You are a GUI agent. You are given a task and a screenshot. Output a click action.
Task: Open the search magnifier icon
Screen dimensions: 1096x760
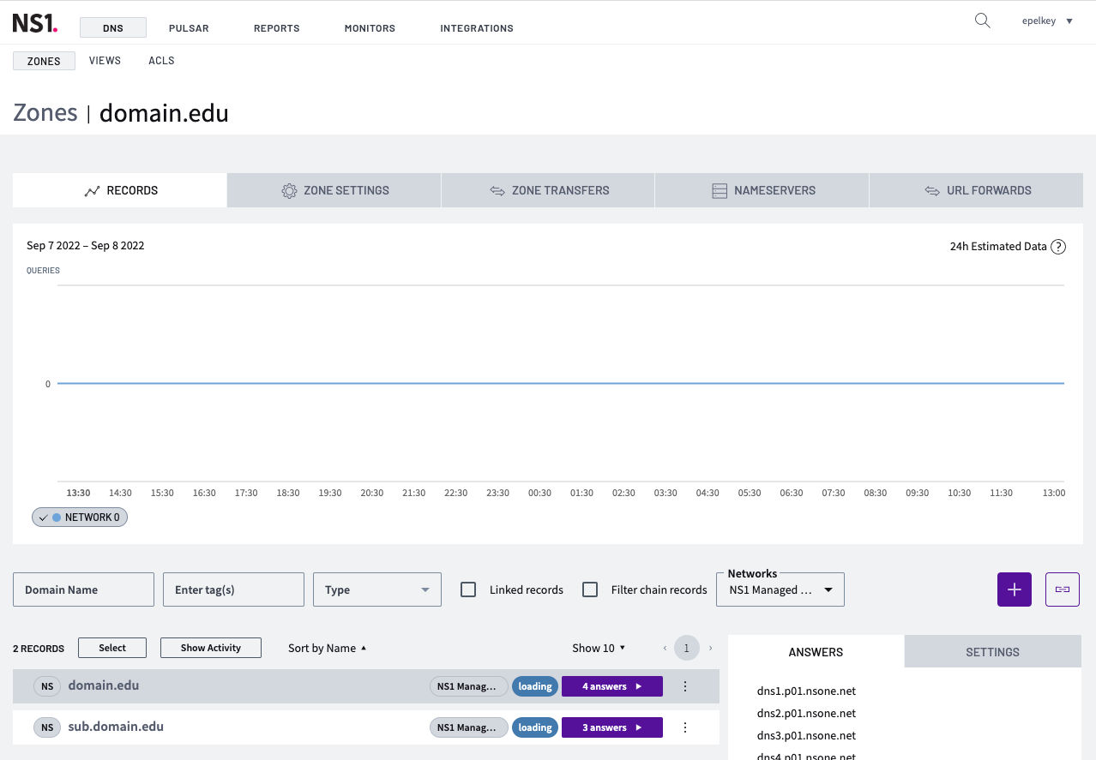pyautogui.click(x=983, y=21)
